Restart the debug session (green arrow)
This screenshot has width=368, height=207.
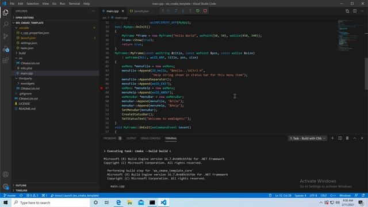(198, 11)
